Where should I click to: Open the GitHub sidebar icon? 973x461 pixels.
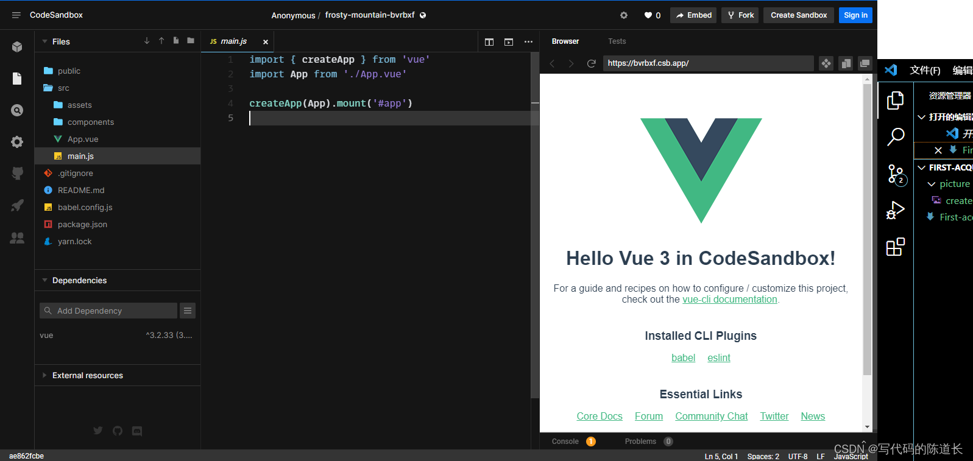[x=17, y=174]
